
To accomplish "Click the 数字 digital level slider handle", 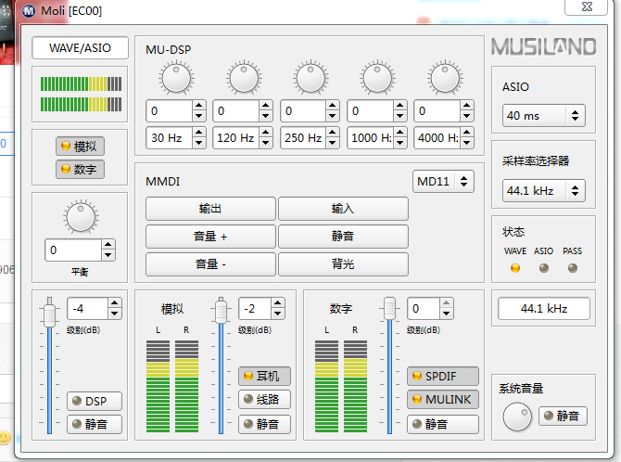I will (x=389, y=309).
